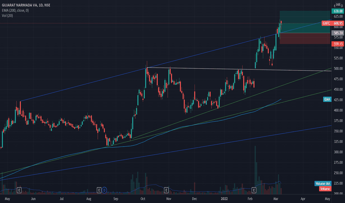The height and width of the screenshot is (203, 345).
Task: Click the Jul label on time axis
Action: point(61,199)
